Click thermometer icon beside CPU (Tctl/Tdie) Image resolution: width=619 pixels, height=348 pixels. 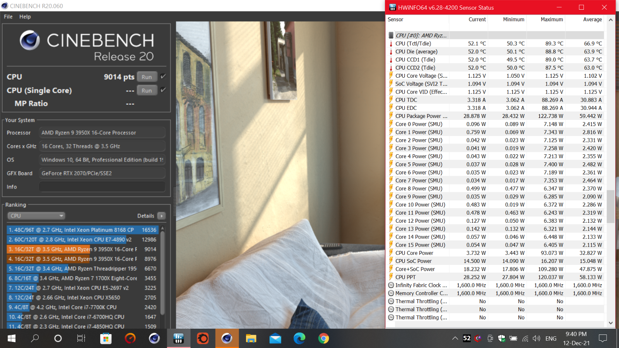pyautogui.click(x=391, y=43)
